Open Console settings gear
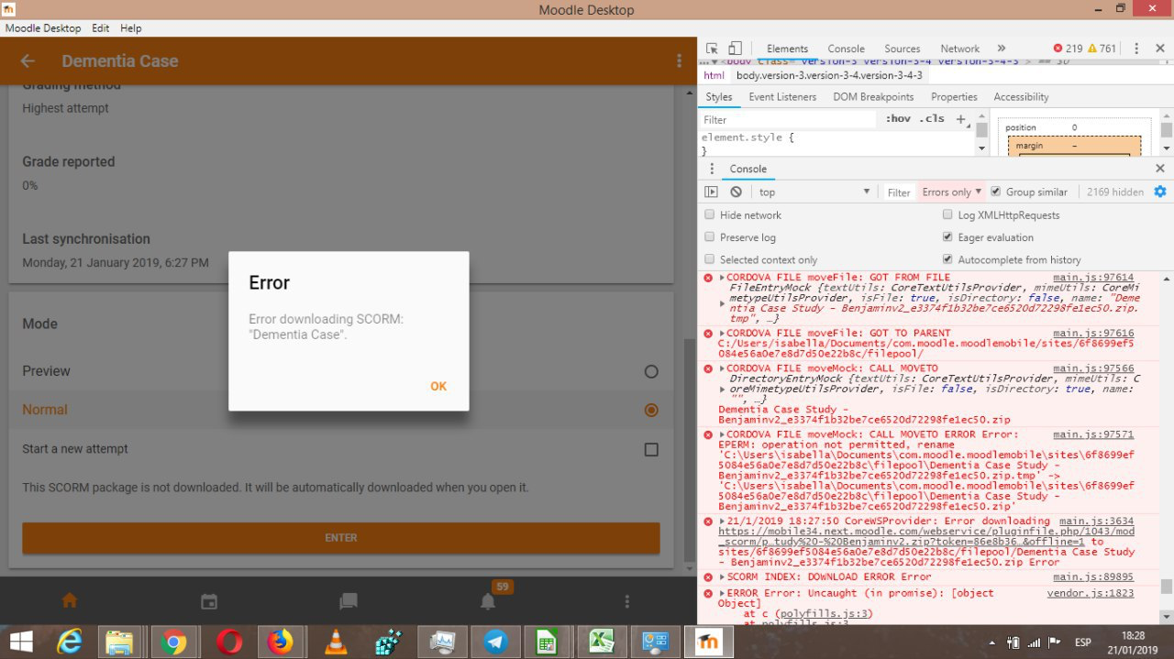Image resolution: width=1174 pixels, height=659 pixels. (1159, 192)
